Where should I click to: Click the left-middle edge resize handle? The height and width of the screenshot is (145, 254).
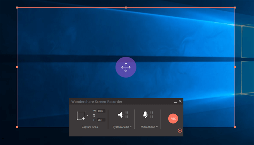click(x=17, y=67)
